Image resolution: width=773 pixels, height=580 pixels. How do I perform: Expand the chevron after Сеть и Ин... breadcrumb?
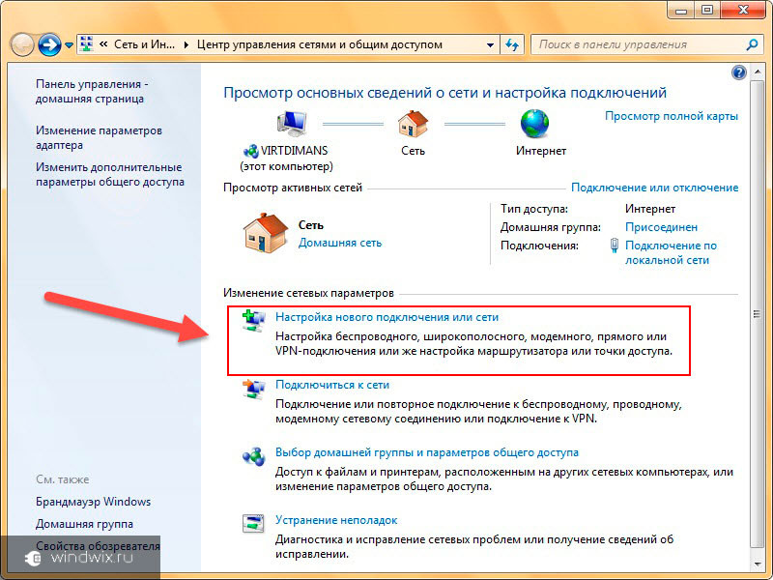pos(186,44)
